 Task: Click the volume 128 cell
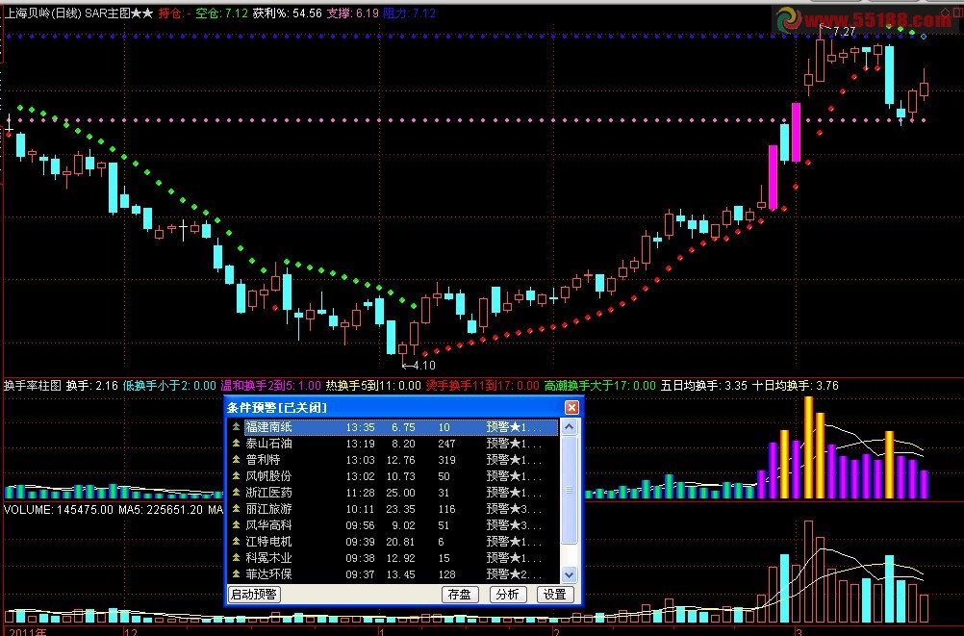coord(446,574)
